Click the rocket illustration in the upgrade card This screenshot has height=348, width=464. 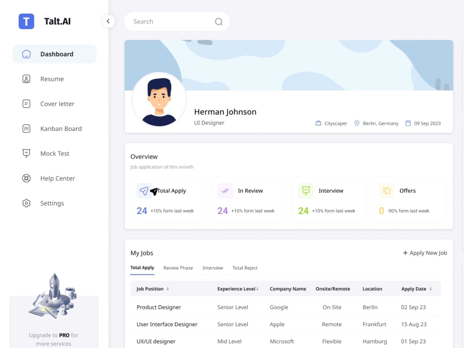click(53, 296)
